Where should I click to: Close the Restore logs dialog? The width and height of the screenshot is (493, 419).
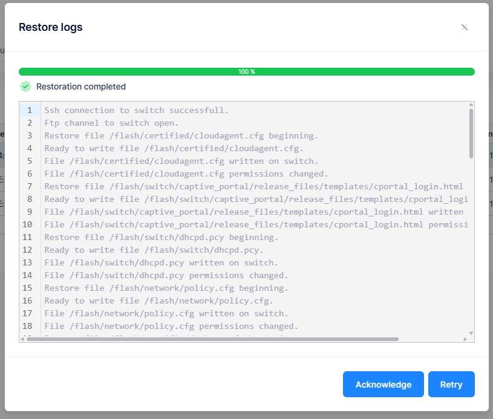[465, 27]
